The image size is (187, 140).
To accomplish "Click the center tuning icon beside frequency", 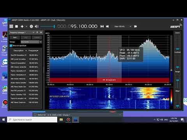I will point(102,26).
